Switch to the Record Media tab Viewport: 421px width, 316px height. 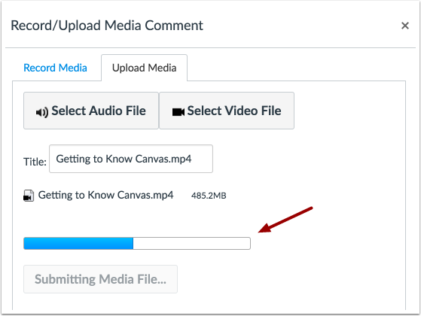[55, 68]
